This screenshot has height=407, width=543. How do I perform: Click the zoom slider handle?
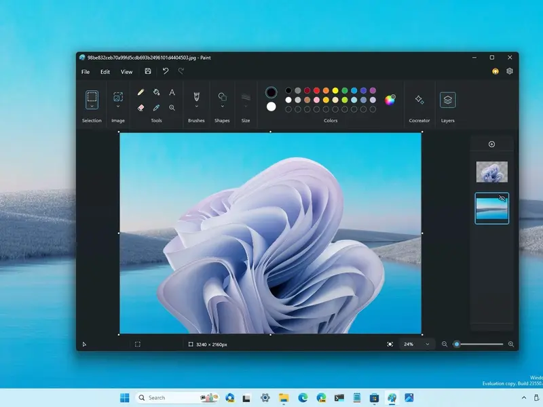click(x=457, y=344)
